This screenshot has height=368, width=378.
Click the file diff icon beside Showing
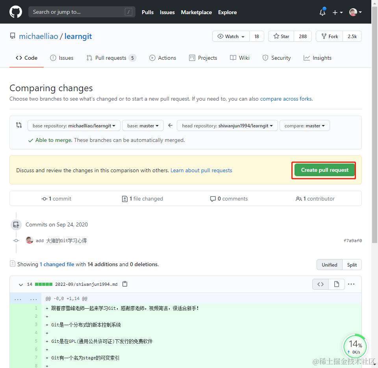tap(13, 263)
